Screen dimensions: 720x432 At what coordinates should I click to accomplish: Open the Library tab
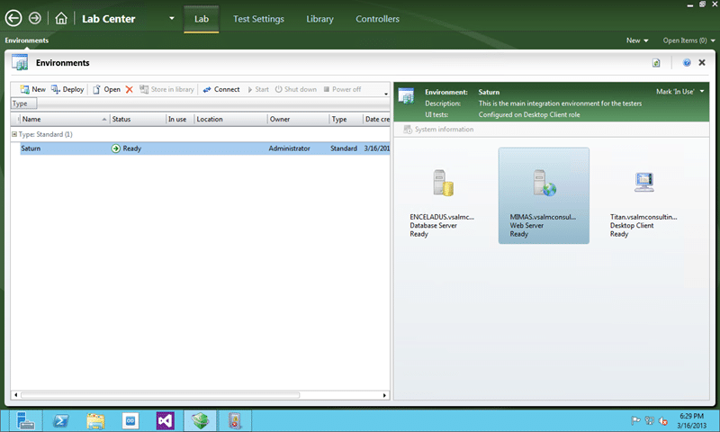pos(319,19)
